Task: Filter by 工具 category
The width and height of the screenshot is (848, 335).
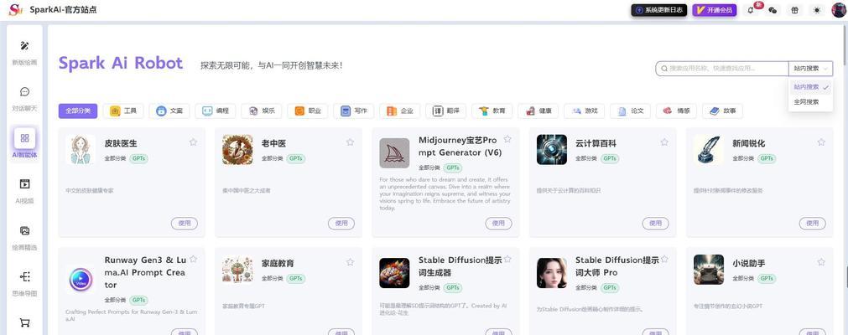Action: click(x=123, y=111)
